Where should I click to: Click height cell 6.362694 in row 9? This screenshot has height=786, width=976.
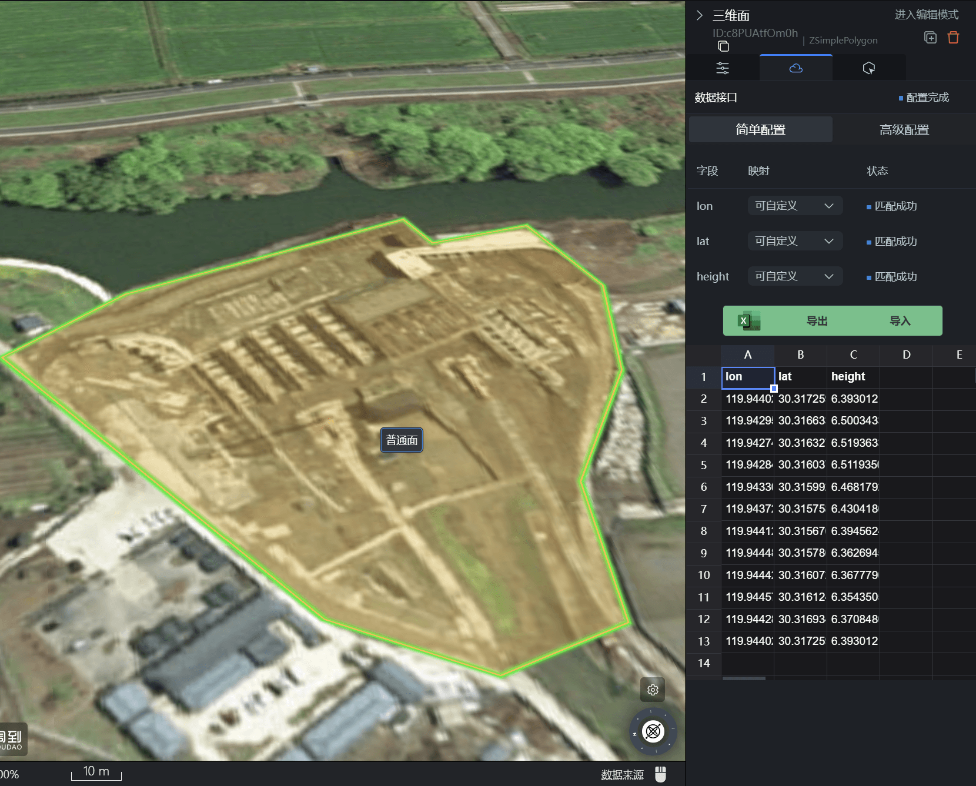tap(853, 553)
